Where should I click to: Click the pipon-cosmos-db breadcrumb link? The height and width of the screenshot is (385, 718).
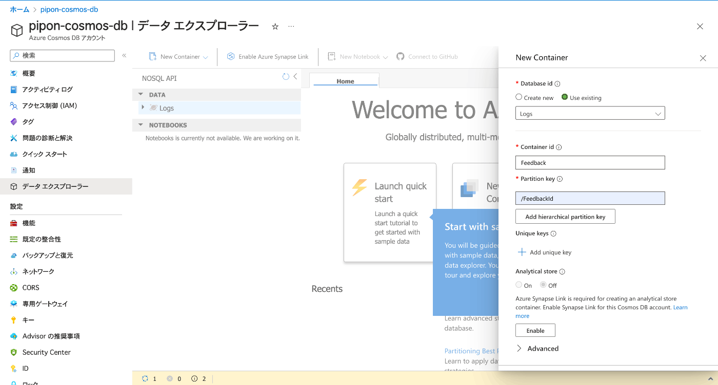click(x=69, y=9)
